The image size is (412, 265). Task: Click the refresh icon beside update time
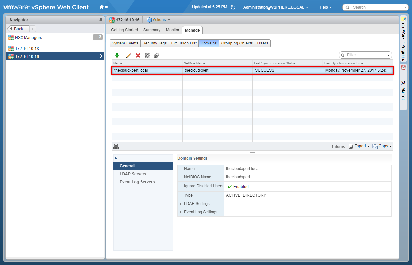click(233, 7)
